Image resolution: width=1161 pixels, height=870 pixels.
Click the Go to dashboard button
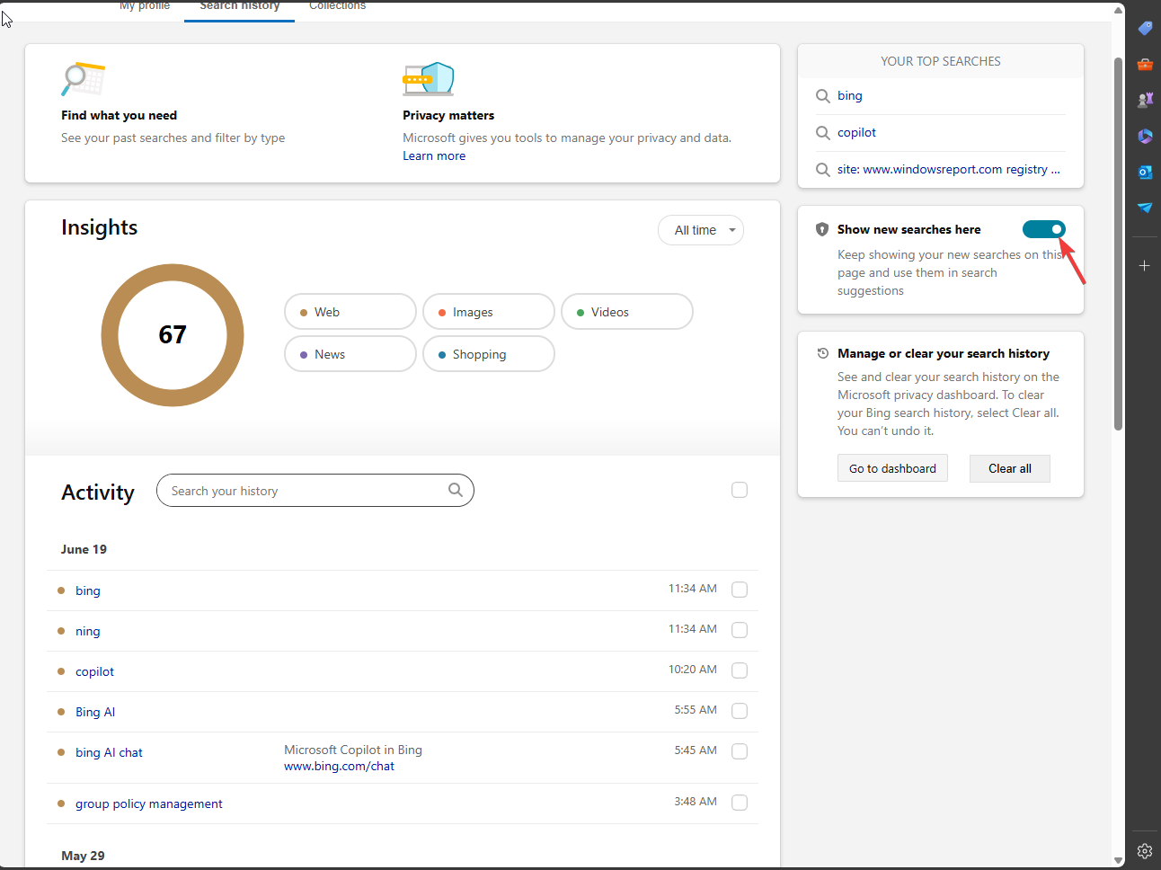(892, 468)
